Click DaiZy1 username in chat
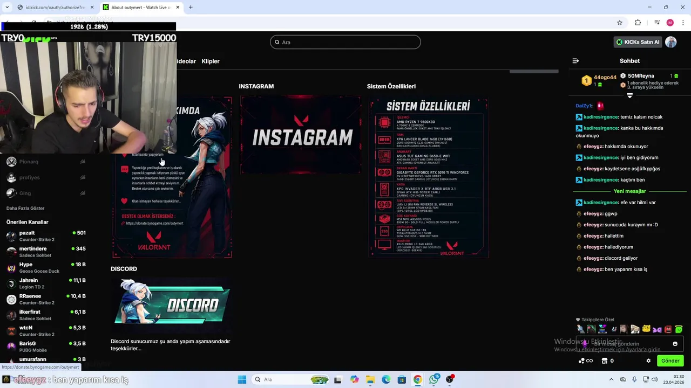Screen dimensions: 691x388 click(584, 106)
